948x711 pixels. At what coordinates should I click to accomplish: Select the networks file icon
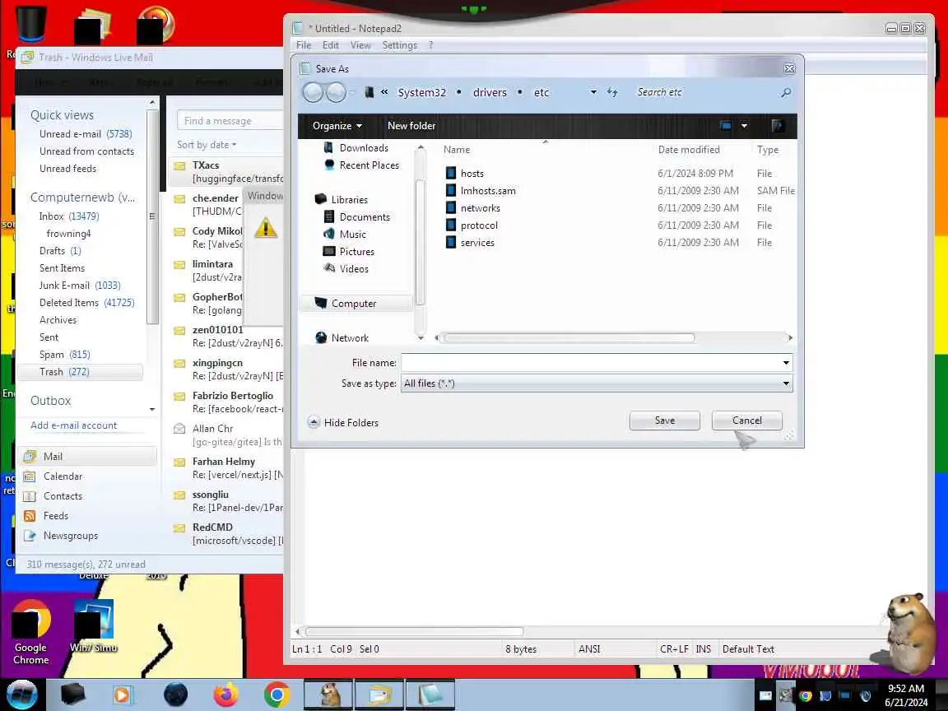click(x=450, y=208)
